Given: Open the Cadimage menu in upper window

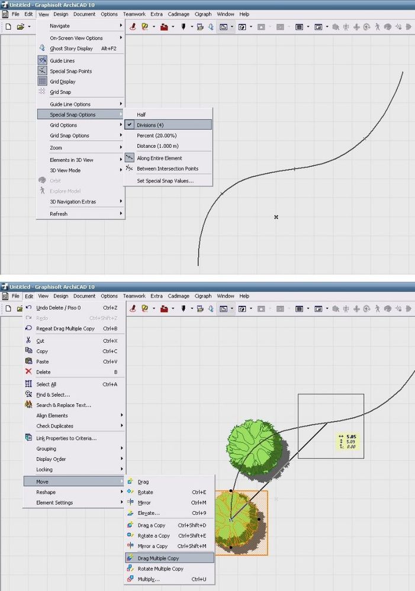Looking at the screenshot, I should pos(178,14).
